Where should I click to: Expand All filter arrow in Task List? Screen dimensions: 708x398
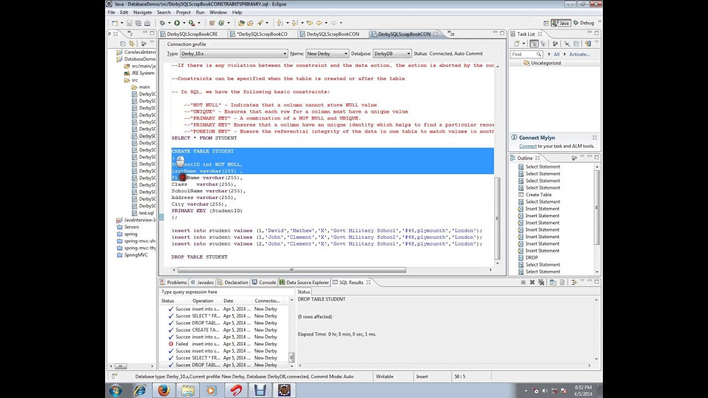tap(549, 54)
